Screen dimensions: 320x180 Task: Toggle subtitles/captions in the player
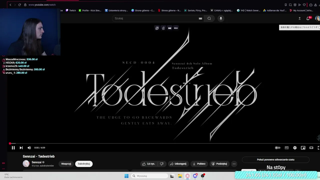pyautogui.click(x=287, y=148)
